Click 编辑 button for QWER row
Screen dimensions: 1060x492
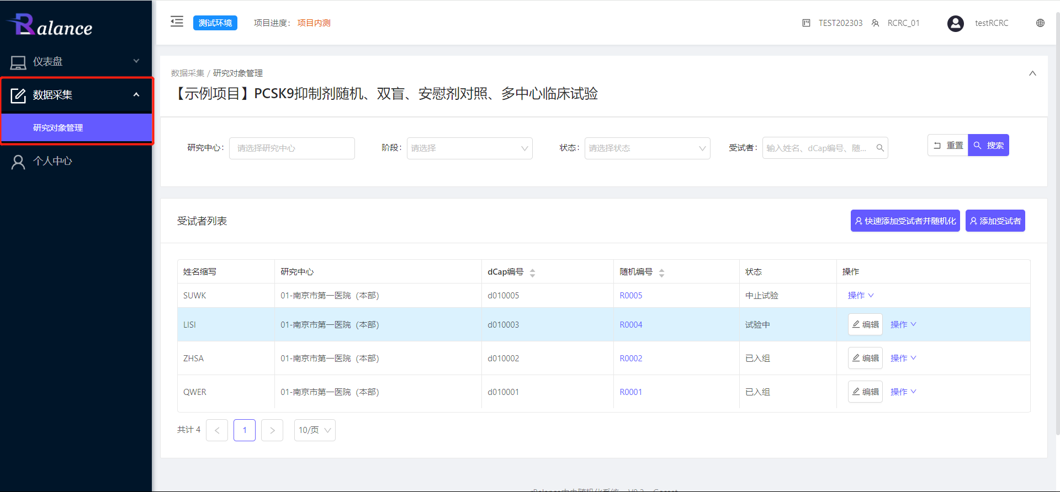(x=865, y=392)
